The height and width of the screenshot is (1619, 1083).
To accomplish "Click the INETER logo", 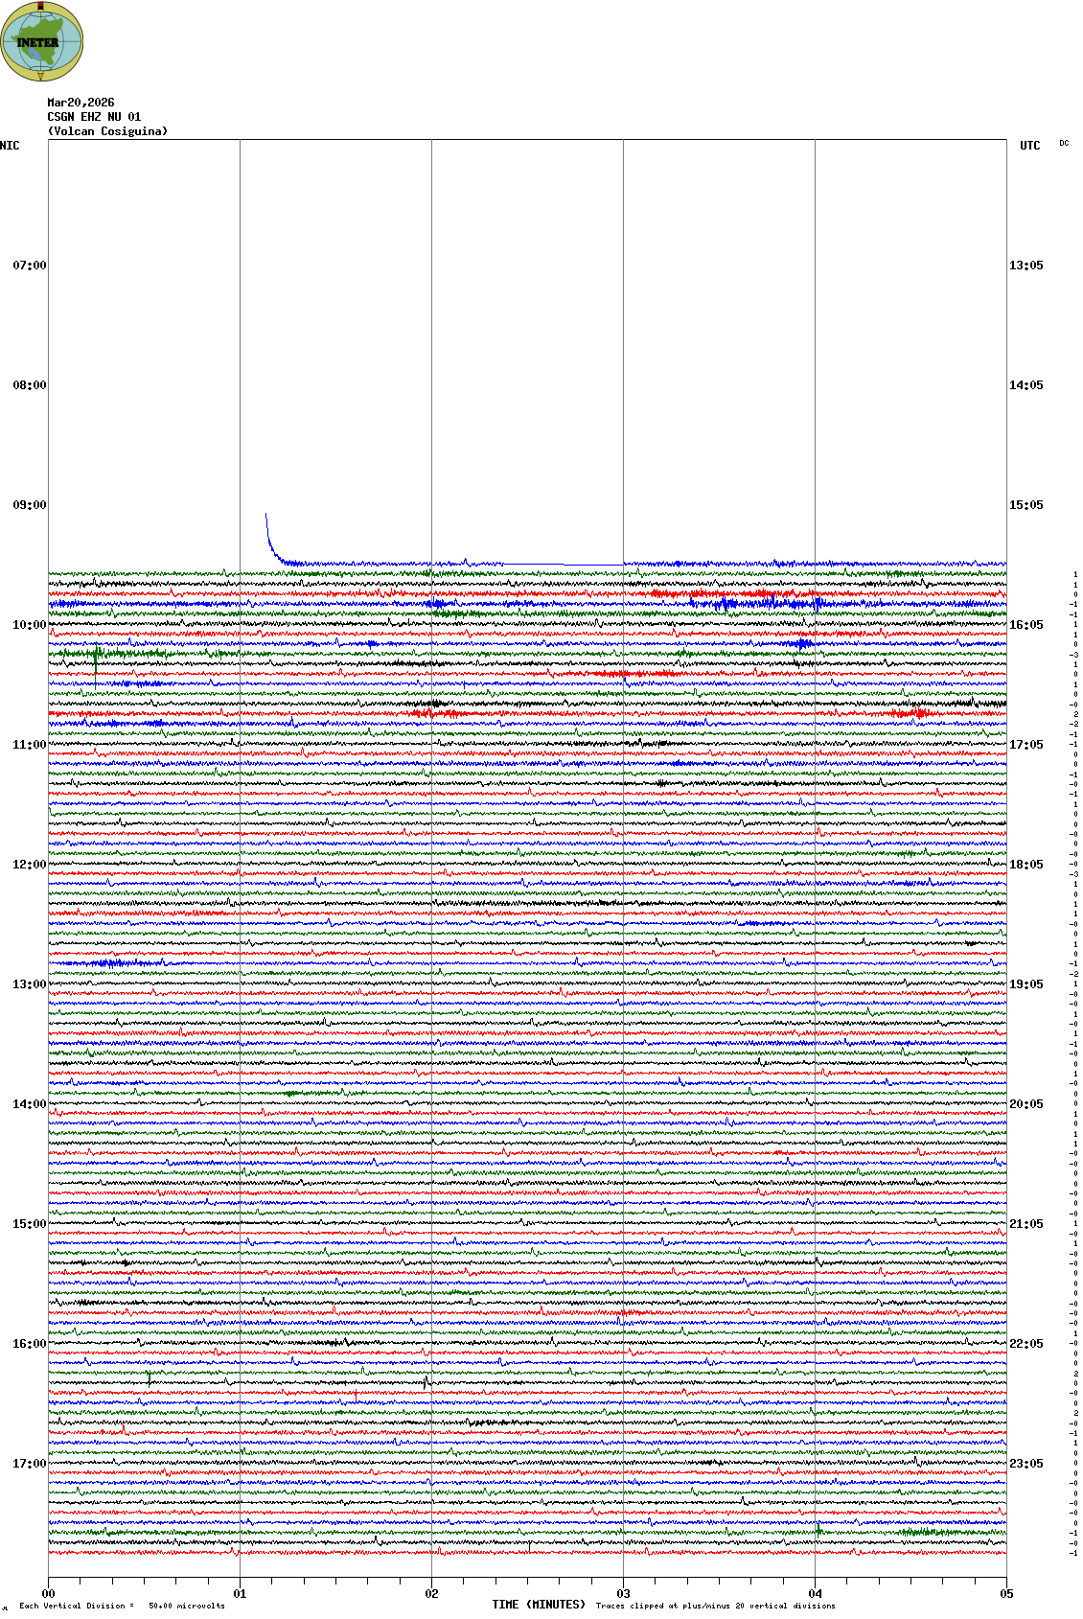I will [x=42, y=41].
